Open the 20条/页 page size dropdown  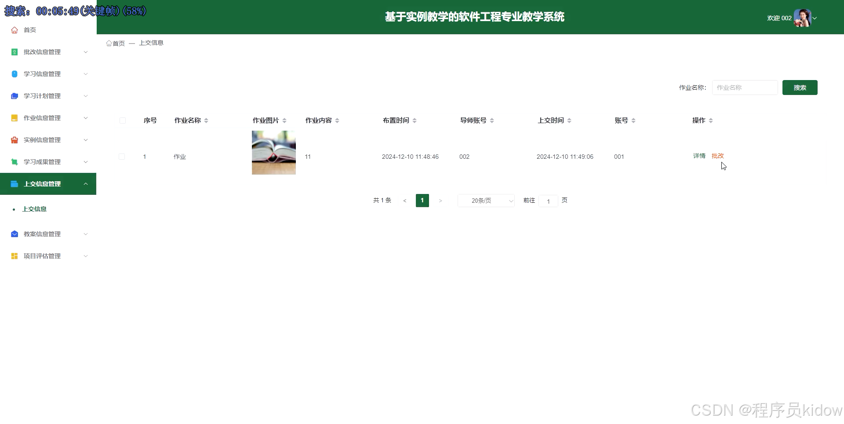coord(486,201)
